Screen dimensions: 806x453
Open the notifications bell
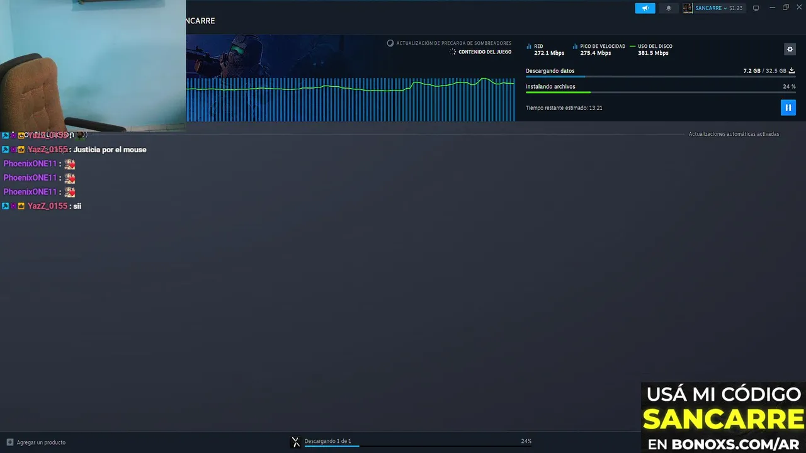tap(669, 8)
